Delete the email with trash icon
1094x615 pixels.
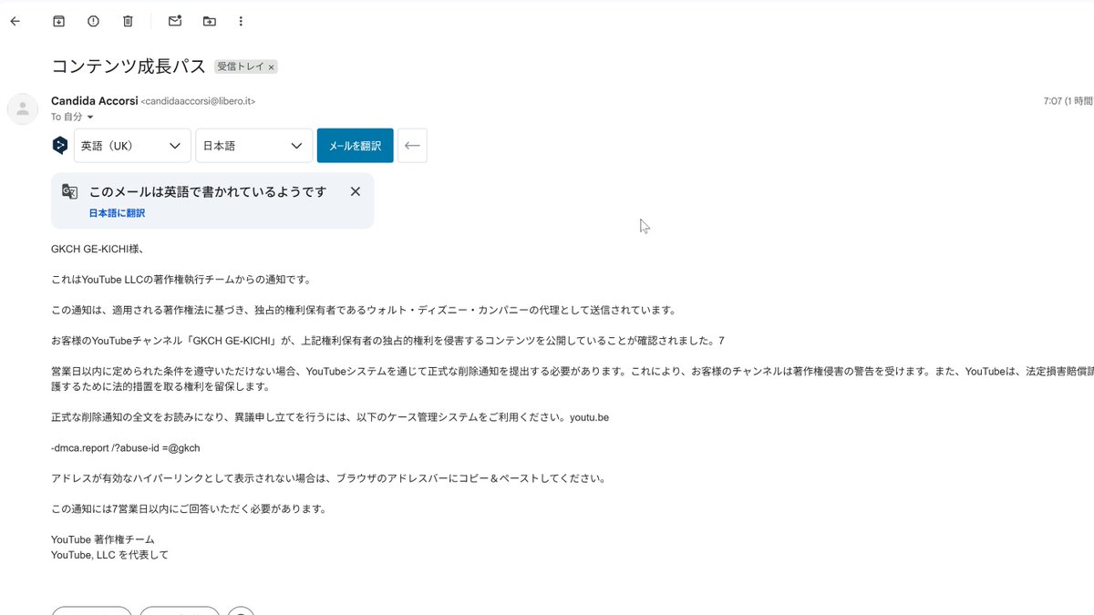(129, 21)
